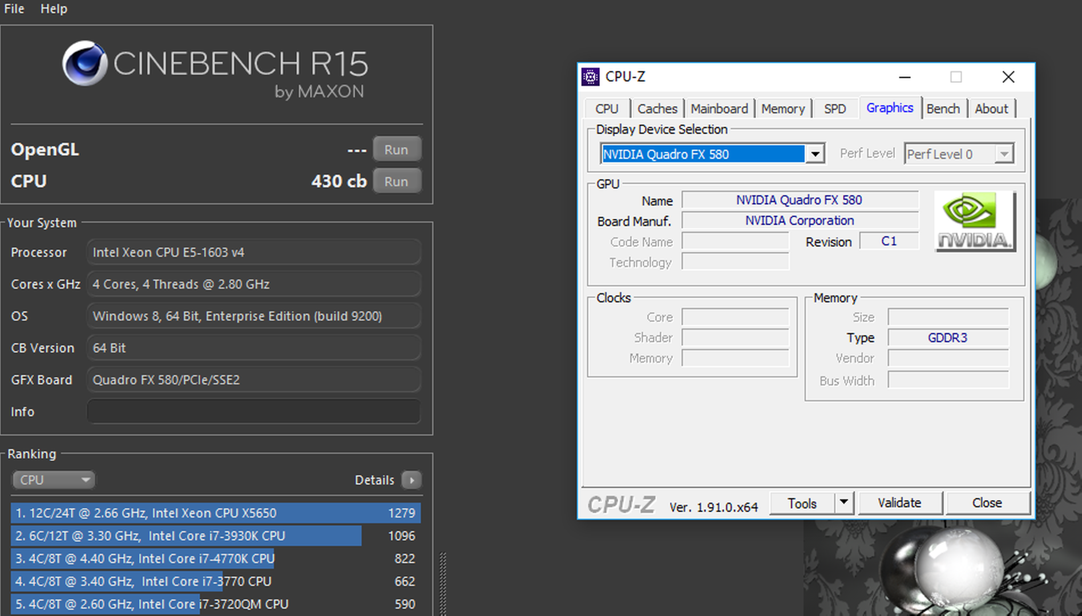The height and width of the screenshot is (616, 1082).
Task: Select ranking row Intel Xeon CPU X5650
Action: point(216,513)
